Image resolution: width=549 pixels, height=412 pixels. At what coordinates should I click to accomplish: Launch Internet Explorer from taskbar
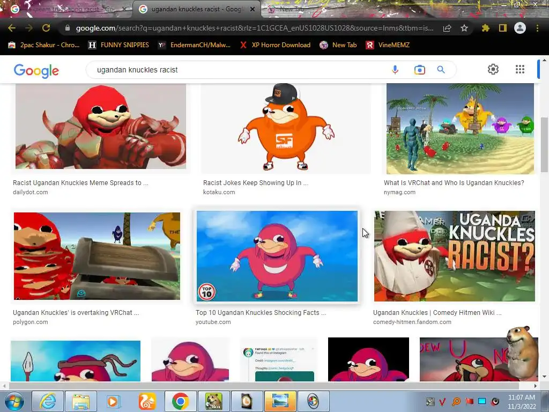(48, 401)
